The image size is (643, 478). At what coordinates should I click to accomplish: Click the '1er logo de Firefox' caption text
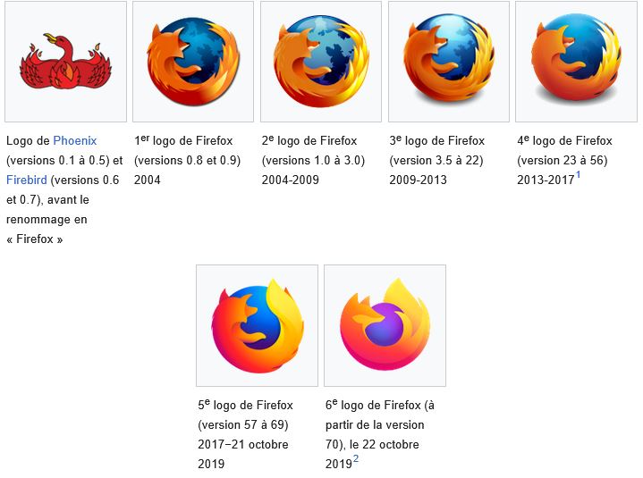pos(183,141)
